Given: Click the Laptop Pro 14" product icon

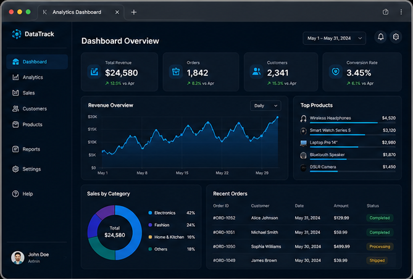Looking at the screenshot, I should [304, 143].
